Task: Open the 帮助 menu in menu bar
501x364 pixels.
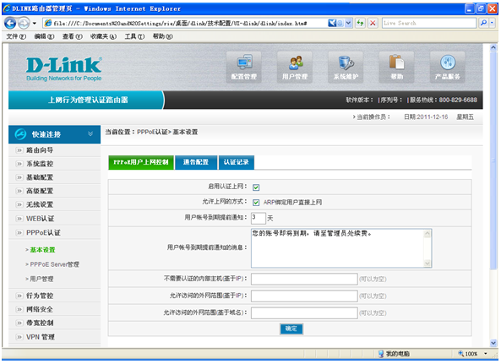Action: point(162,36)
